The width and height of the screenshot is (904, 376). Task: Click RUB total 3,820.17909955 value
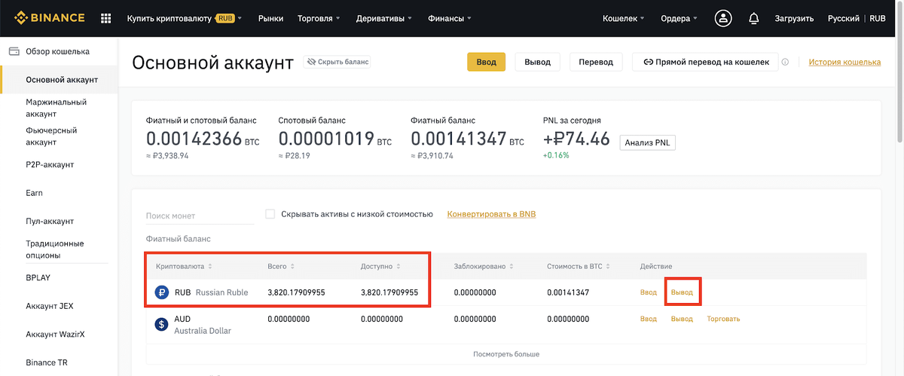coord(296,292)
